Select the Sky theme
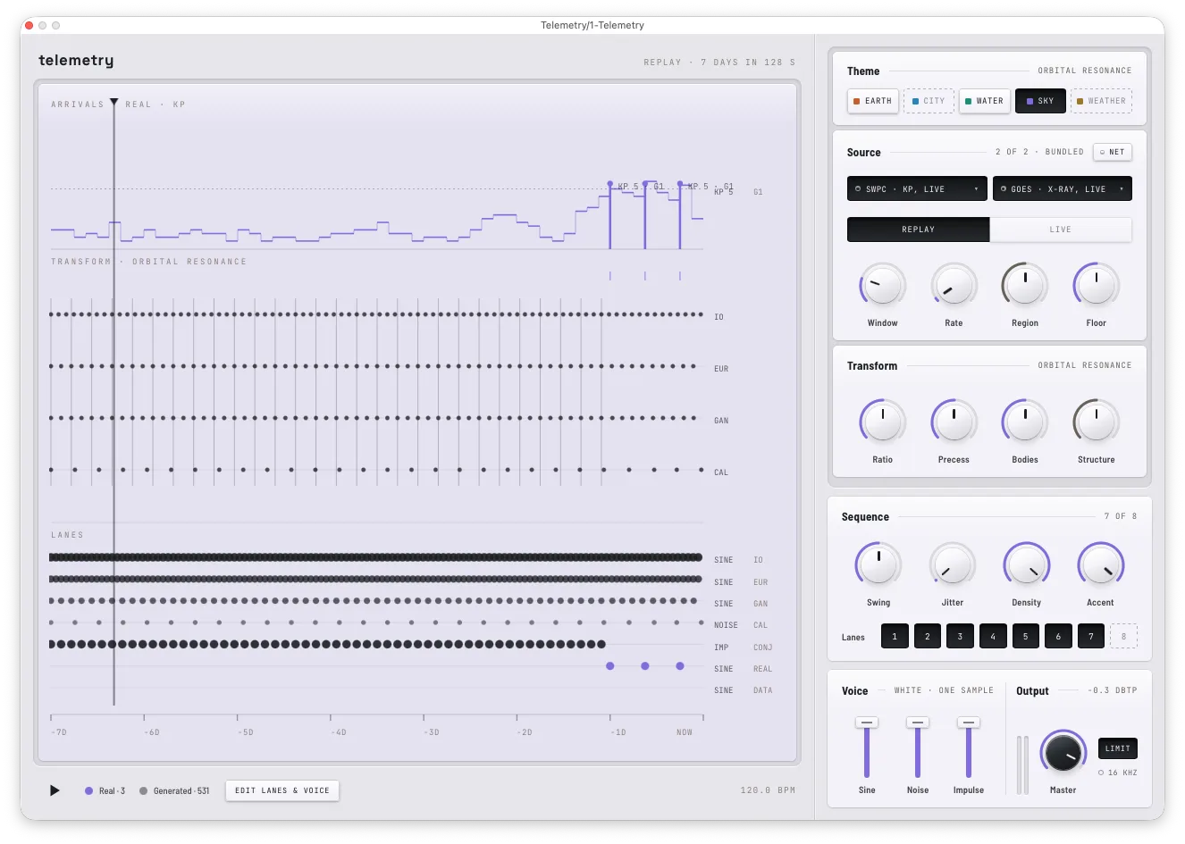The image size is (1185, 844). (x=1040, y=101)
